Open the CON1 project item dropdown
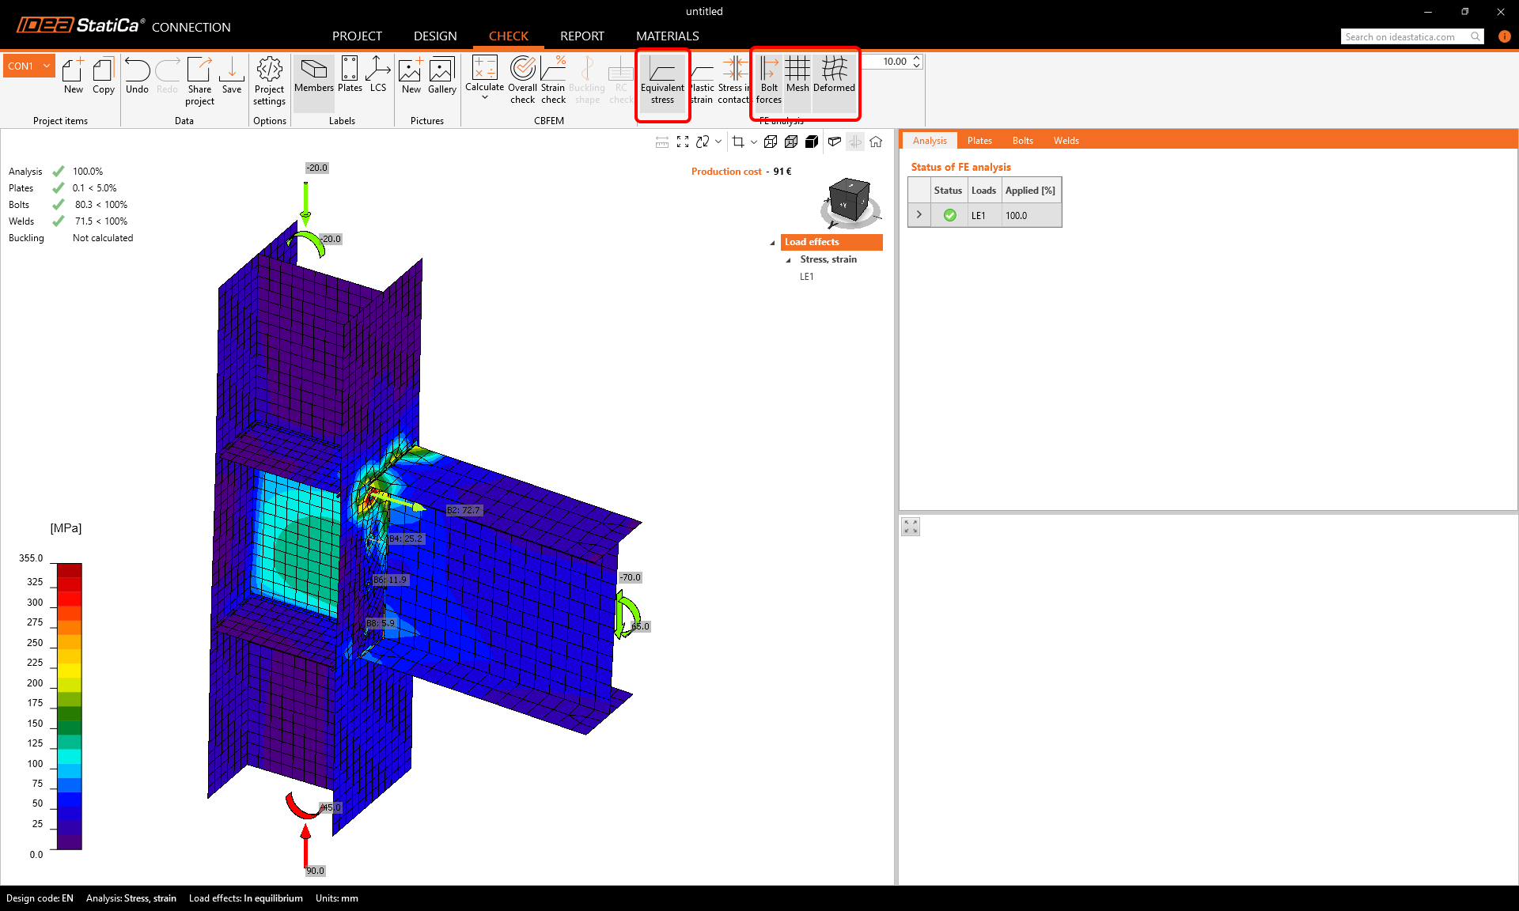1519x911 pixels. point(46,66)
